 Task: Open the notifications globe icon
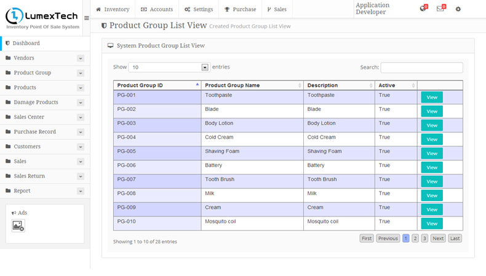point(423,9)
